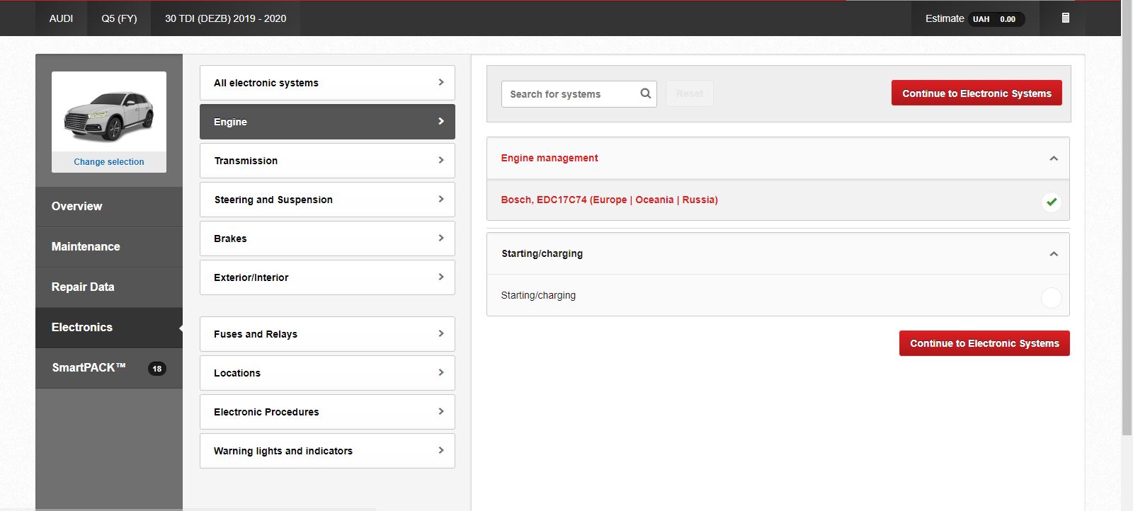Click the SmartPACK 18 count badge
The width and height of the screenshot is (1133, 511).
tap(156, 368)
